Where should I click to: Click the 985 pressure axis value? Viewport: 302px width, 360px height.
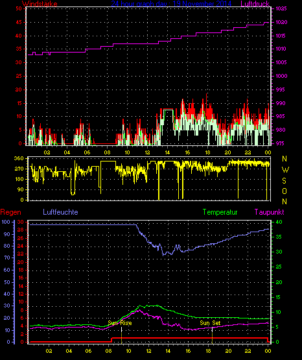[x=281, y=116]
